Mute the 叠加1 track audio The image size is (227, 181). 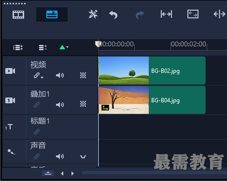(60, 105)
